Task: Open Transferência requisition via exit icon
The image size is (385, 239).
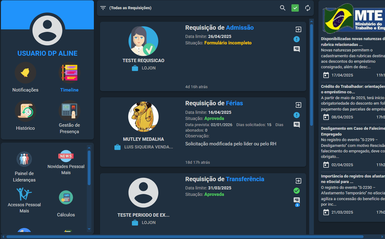Action: 298,181
